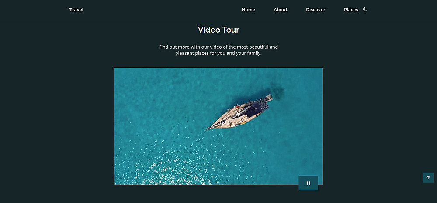Click the Travel logo link
This screenshot has width=437, height=203.
pos(76,10)
